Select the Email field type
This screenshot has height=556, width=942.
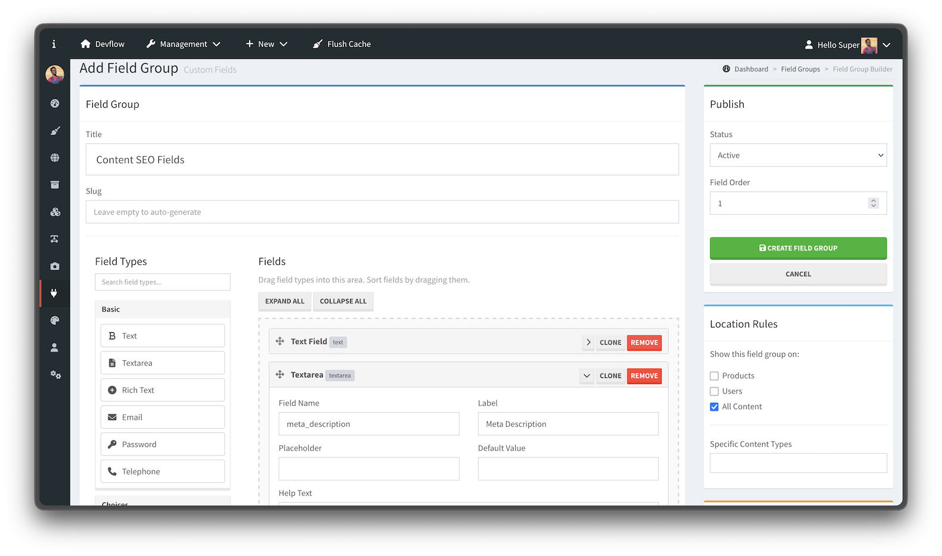(163, 417)
